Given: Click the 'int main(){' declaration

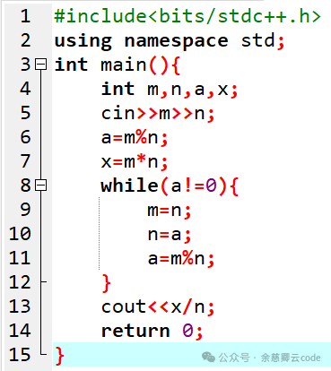Looking at the screenshot, I should pyautogui.click(x=117, y=65).
